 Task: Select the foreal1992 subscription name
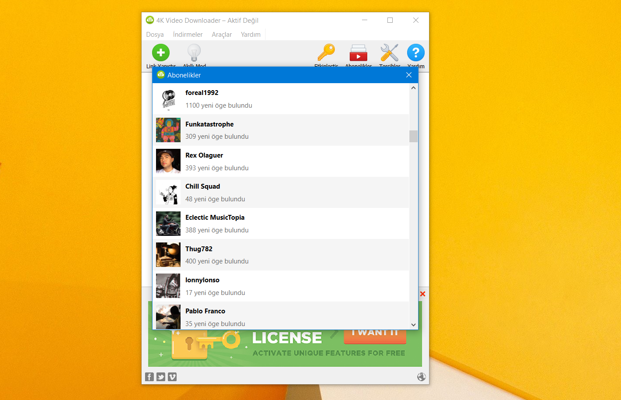click(x=202, y=93)
